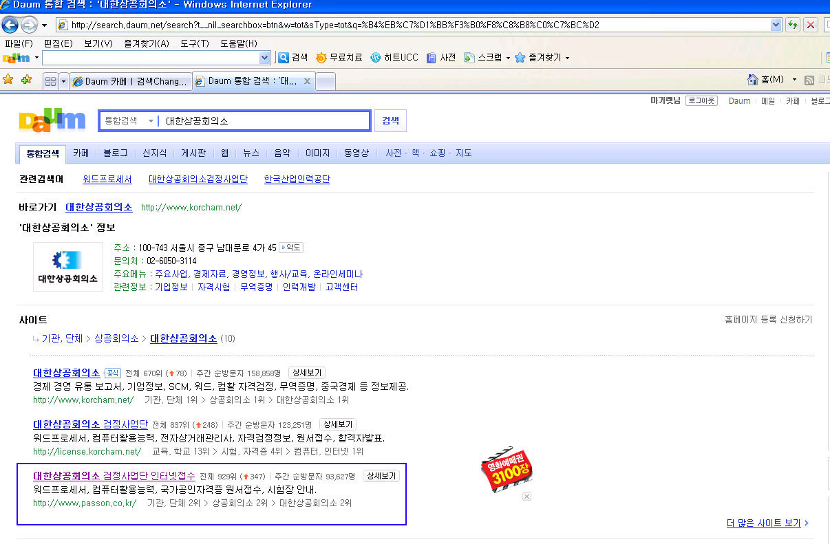Open the 온라인세미나 menu link
The height and width of the screenshot is (544, 830).
point(337,274)
